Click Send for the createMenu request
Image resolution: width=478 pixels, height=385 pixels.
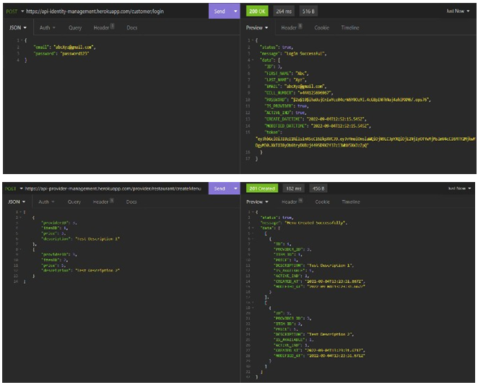[x=220, y=188]
